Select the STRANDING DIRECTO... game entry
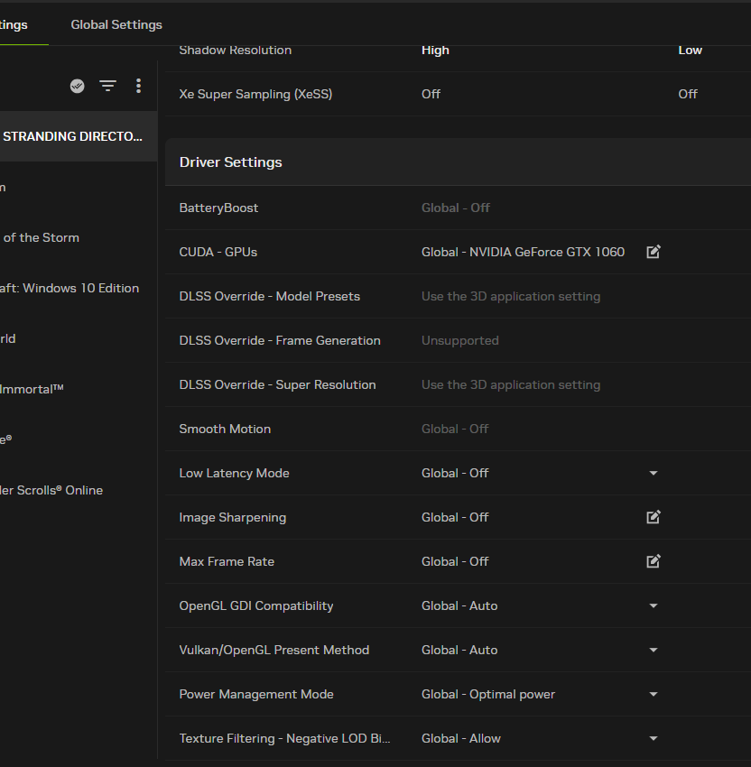Image resolution: width=751 pixels, height=767 pixels. pyautogui.click(x=79, y=136)
